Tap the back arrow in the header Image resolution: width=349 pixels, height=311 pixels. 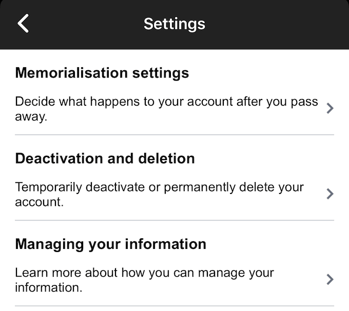[23, 24]
